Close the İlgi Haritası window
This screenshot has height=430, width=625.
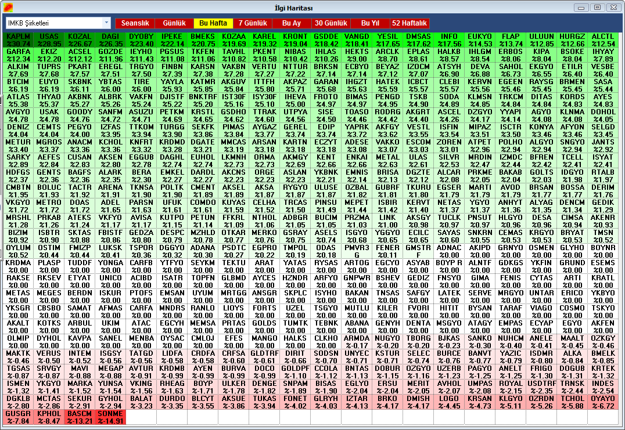tap(613, 7)
